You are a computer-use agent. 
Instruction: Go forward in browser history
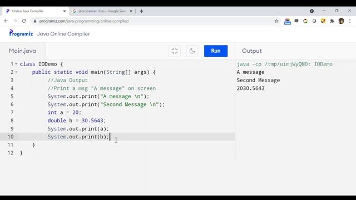pos(15,21)
